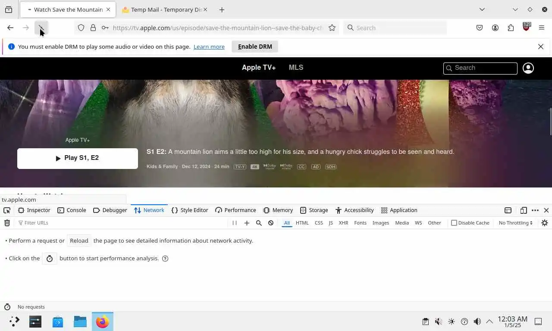This screenshot has width=552, height=331.
Task: Open the KDE application launcher
Action: [x=15, y=322]
